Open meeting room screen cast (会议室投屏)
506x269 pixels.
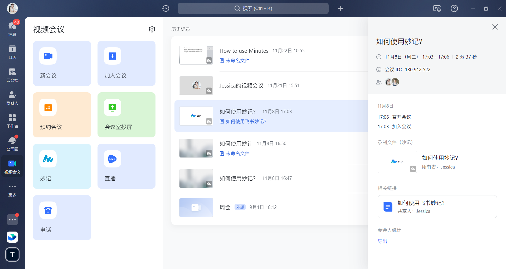click(x=126, y=115)
